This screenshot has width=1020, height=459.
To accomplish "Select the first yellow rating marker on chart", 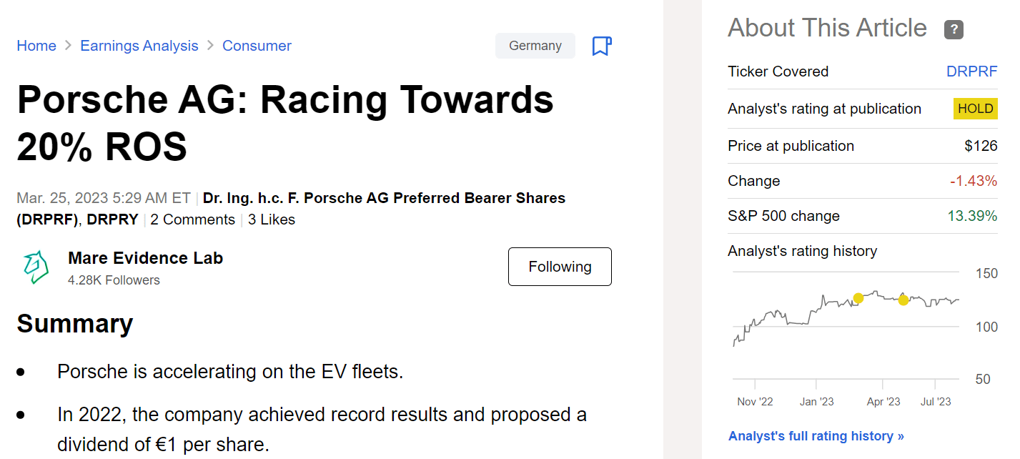I will [860, 296].
